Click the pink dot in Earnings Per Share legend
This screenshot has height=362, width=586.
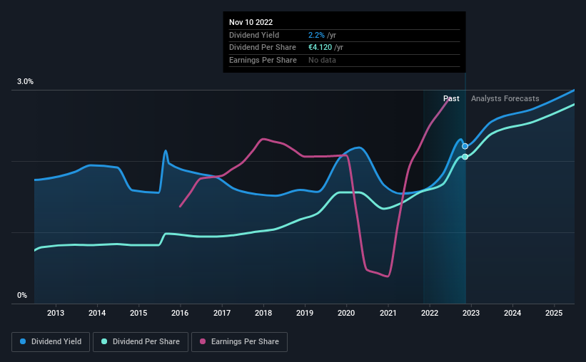tap(203, 341)
